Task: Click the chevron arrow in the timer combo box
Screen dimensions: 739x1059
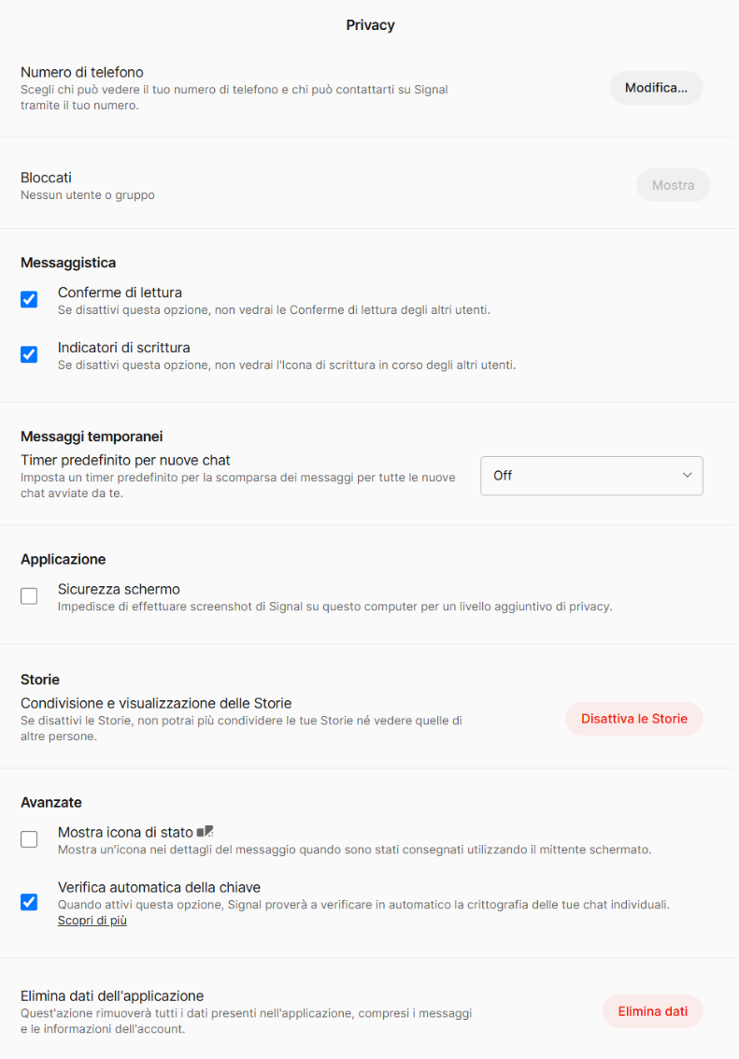Action: click(687, 476)
